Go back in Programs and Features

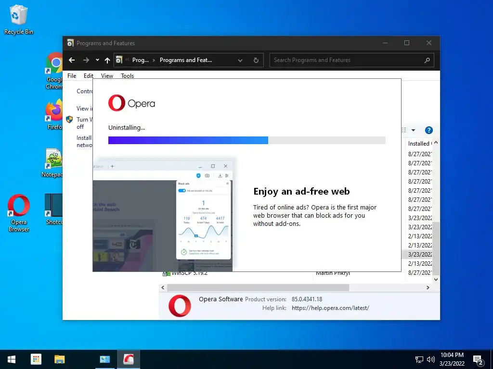72,60
